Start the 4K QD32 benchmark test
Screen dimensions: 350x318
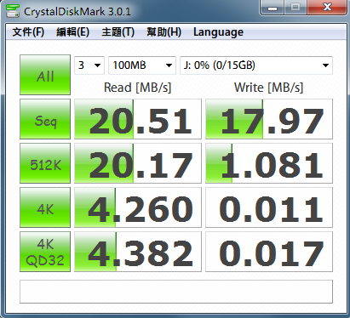click(x=45, y=252)
